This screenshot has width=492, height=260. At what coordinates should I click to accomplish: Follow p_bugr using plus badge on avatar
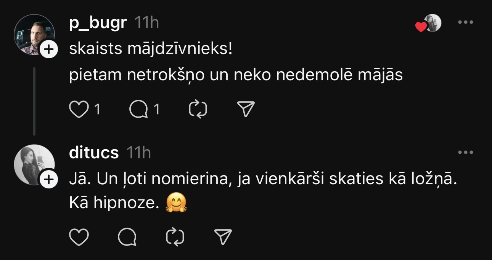coord(49,49)
